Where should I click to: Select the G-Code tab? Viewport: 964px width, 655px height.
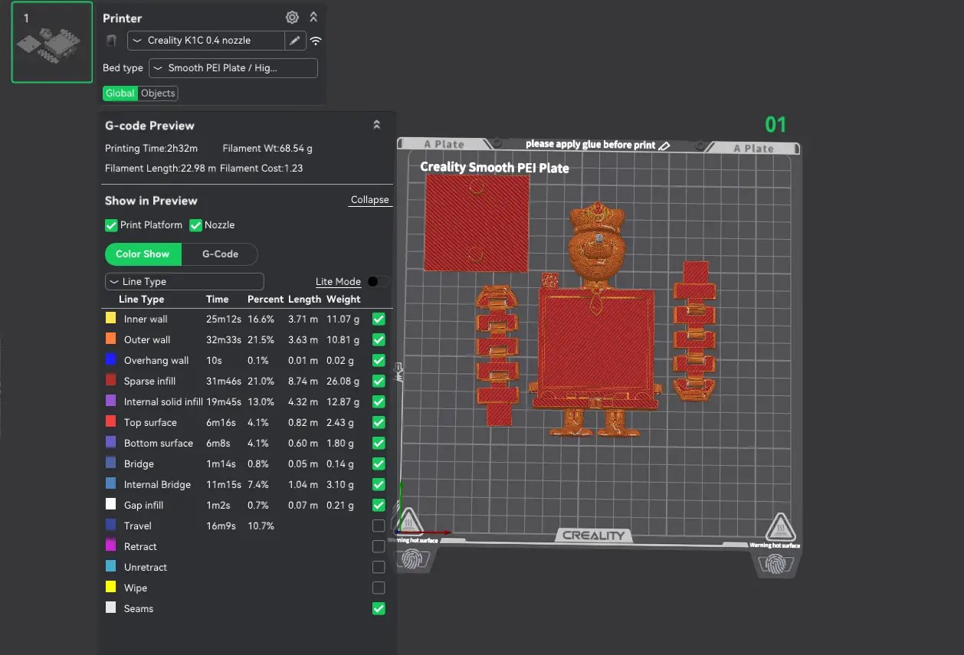pos(220,254)
